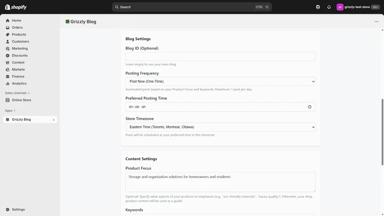384x216 pixels.
Task: Click the grizzly-test-store avatar
Action: pos(340,7)
